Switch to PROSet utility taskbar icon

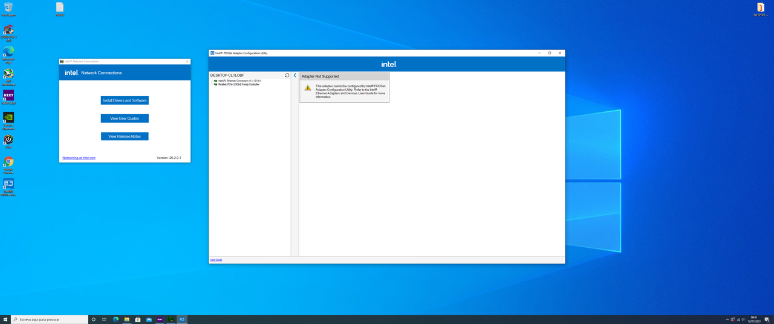[182, 319]
